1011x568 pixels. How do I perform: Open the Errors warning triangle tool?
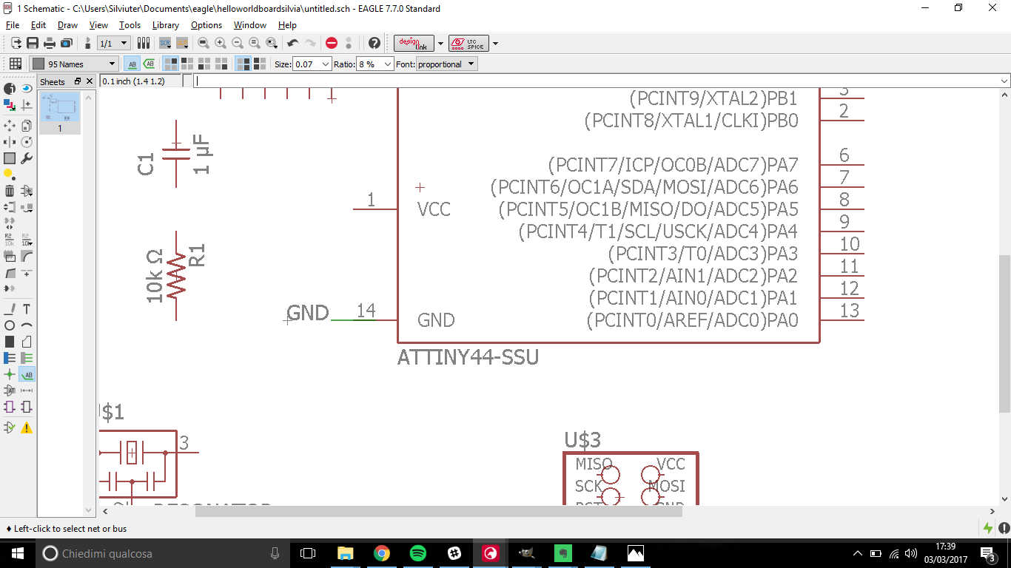tap(27, 427)
